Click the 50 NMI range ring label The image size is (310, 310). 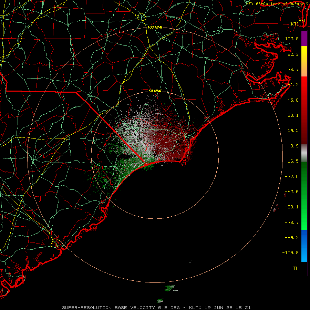coord(155,91)
